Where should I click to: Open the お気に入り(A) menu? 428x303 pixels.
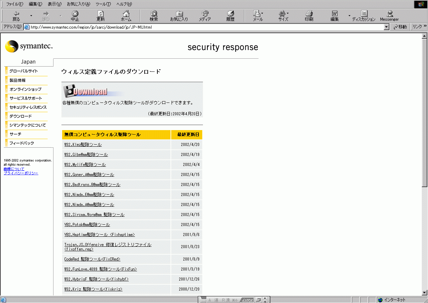pos(78,4)
